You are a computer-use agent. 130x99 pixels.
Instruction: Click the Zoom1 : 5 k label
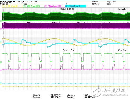point(68,50)
